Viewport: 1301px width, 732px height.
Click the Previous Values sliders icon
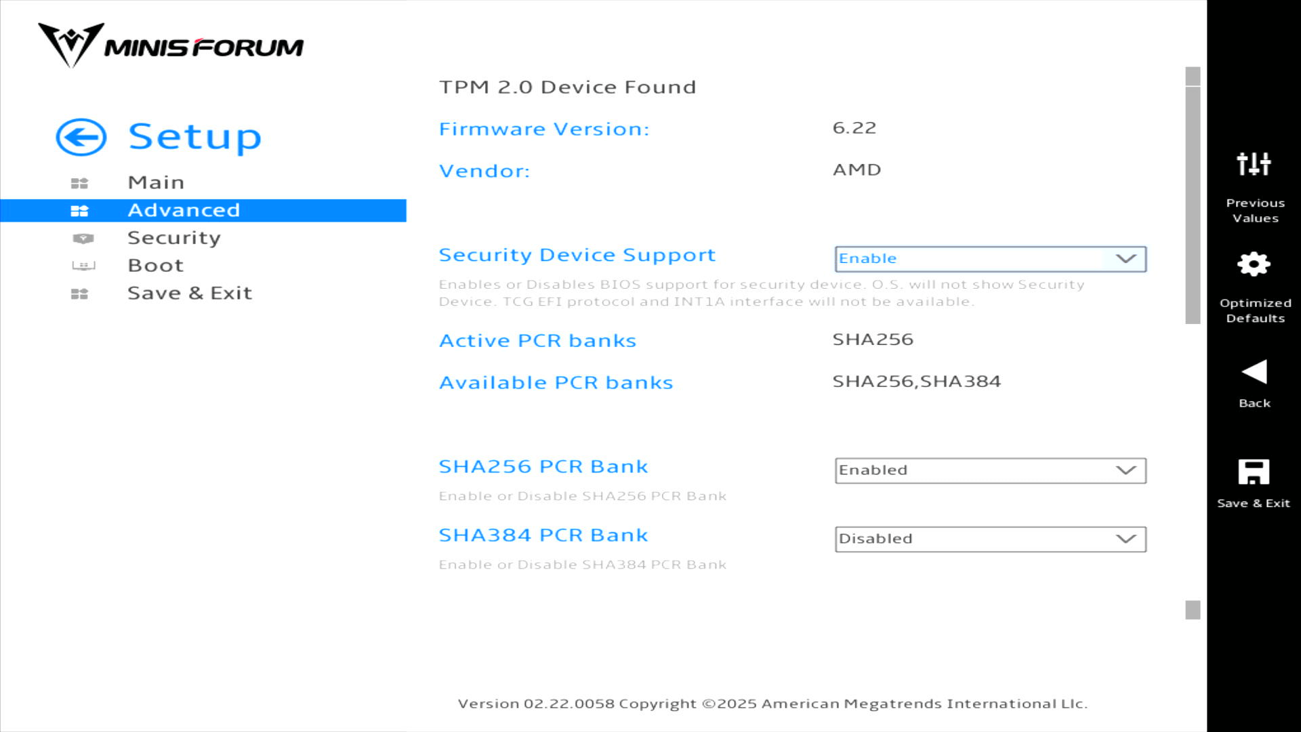tap(1254, 164)
